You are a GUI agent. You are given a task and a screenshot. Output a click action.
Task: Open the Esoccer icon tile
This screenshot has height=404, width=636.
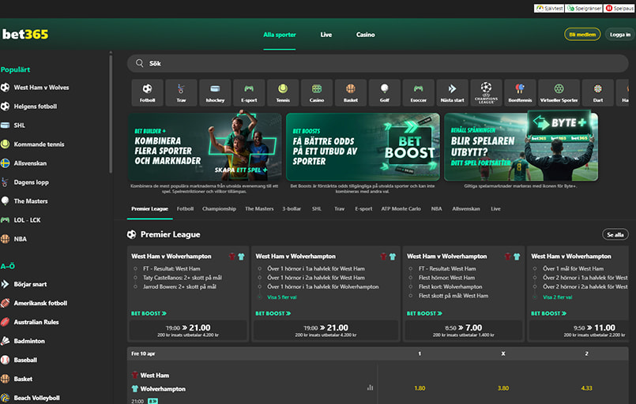point(418,93)
